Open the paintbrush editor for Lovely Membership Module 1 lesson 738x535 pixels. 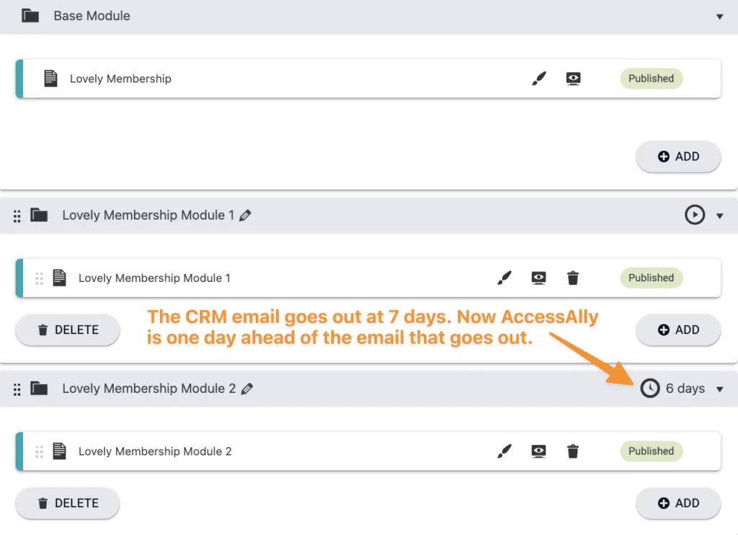pyautogui.click(x=504, y=278)
